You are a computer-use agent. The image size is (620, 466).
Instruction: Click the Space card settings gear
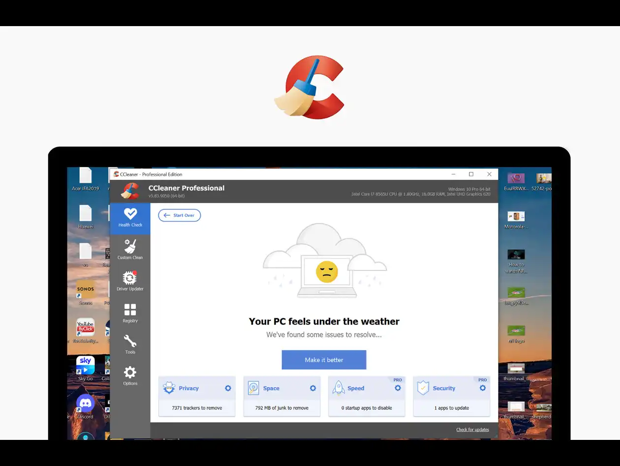pos(313,388)
